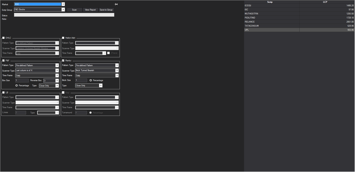Click LCP value 2061.00
The height and width of the screenshot is (172, 355).
[x=350, y=22]
